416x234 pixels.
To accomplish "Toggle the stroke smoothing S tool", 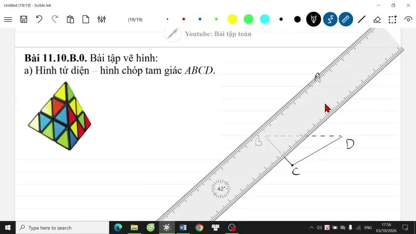I will click(x=330, y=19).
